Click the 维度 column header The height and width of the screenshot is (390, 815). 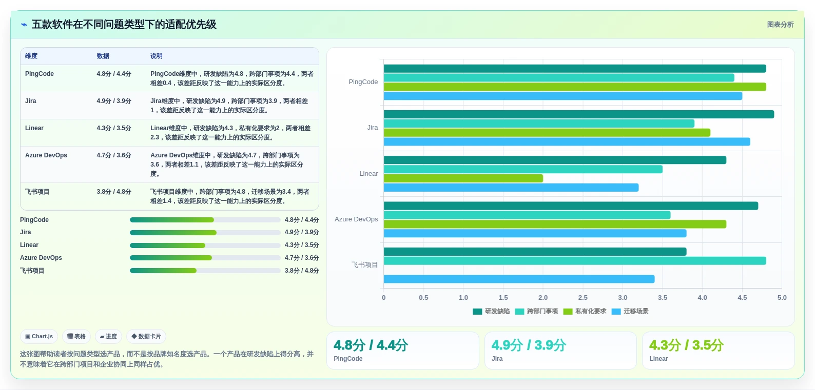click(x=31, y=56)
